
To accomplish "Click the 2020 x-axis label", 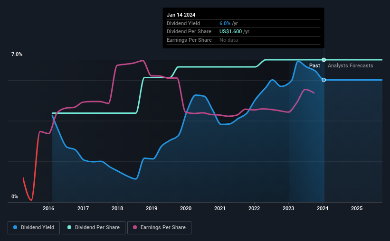I will pos(186,208).
